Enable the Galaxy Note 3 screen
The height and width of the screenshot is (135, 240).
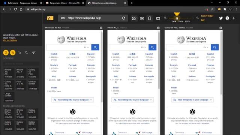coord(33,114)
